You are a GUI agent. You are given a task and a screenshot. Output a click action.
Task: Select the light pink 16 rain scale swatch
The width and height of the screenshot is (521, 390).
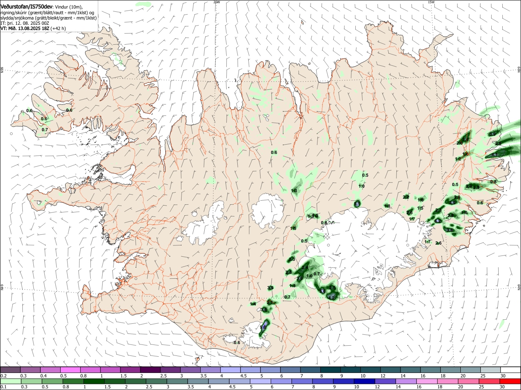426,381
